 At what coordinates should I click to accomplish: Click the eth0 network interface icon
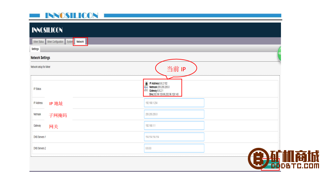(x=146, y=86)
